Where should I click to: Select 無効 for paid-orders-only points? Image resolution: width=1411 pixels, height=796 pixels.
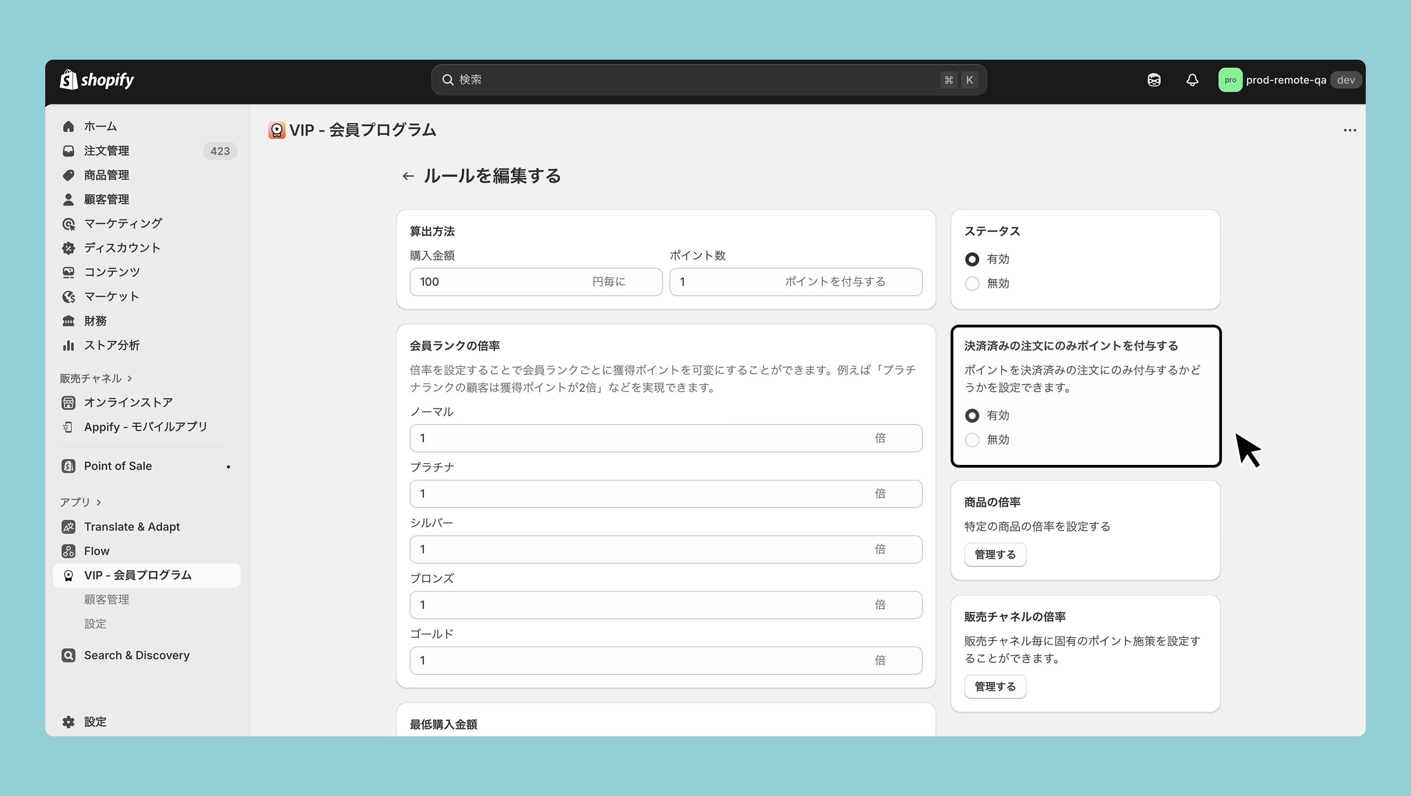pyautogui.click(x=972, y=440)
